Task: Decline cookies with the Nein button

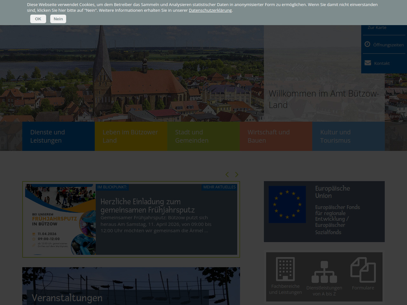Action: coord(58,19)
